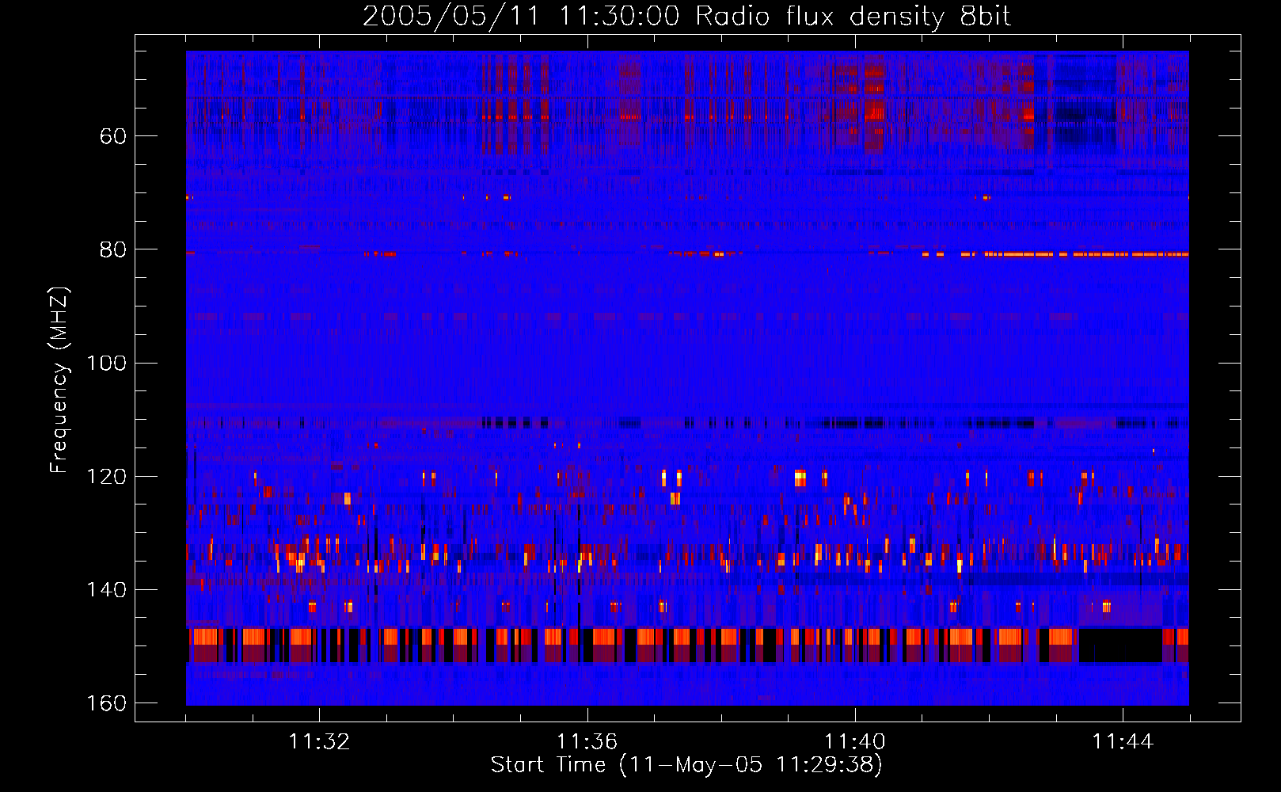Click the 'Frequency (MHZ)' y-axis label
Screen dimensions: 1281x792
(59, 380)
